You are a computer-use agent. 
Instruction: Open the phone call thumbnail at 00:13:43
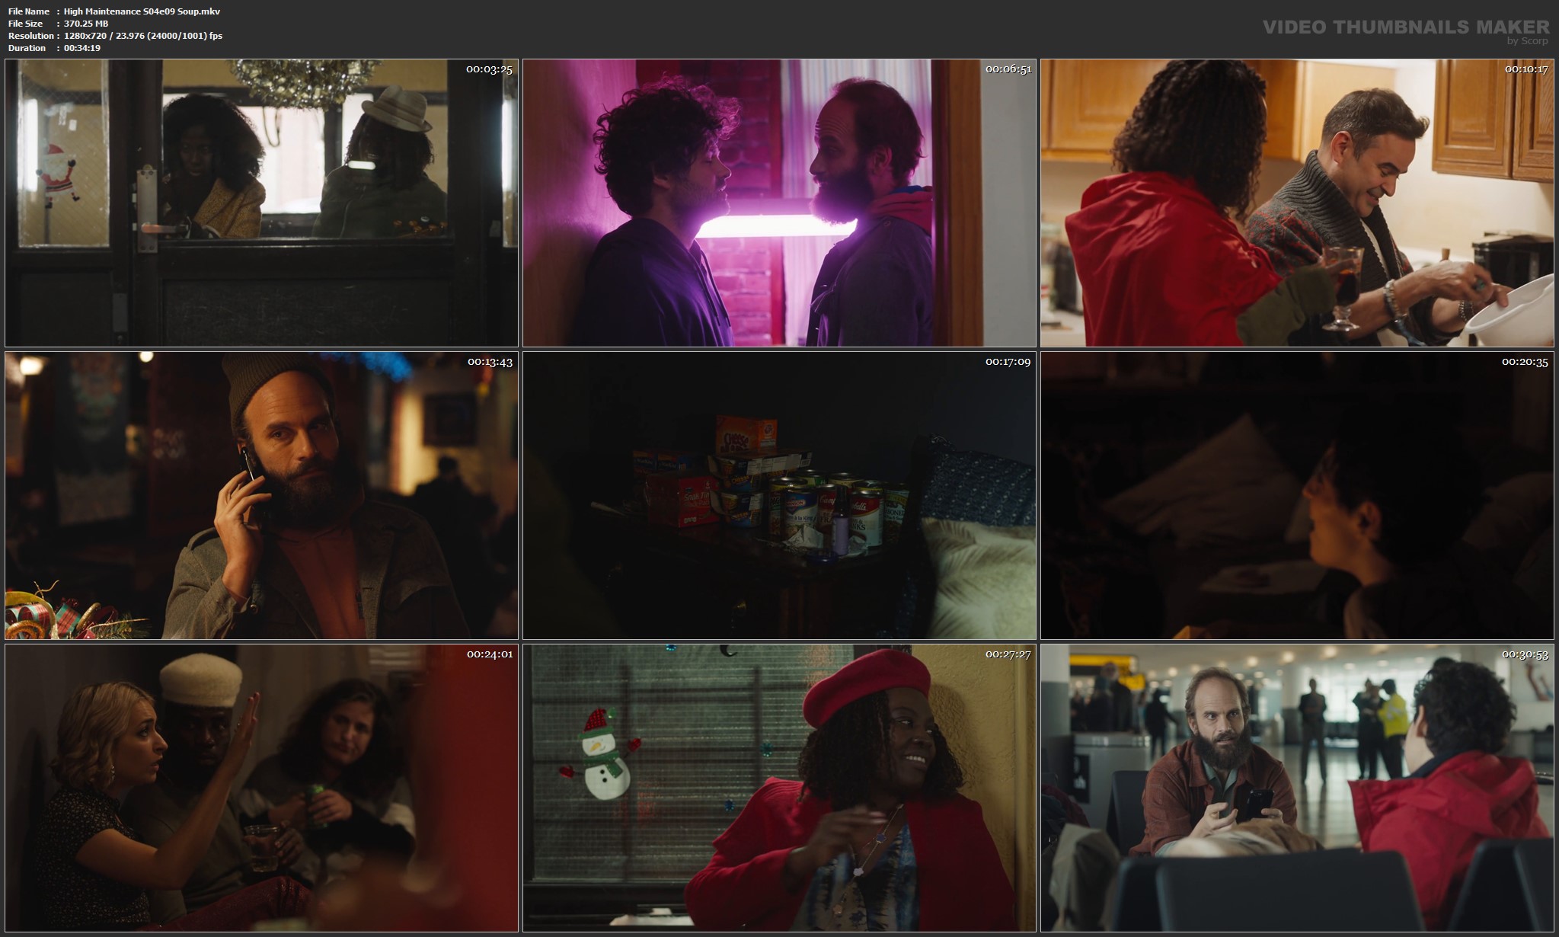coord(261,495)
